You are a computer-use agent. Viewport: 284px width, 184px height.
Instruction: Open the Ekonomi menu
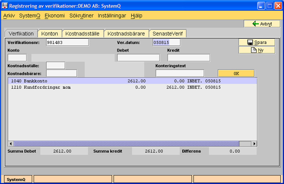[54, 16]
